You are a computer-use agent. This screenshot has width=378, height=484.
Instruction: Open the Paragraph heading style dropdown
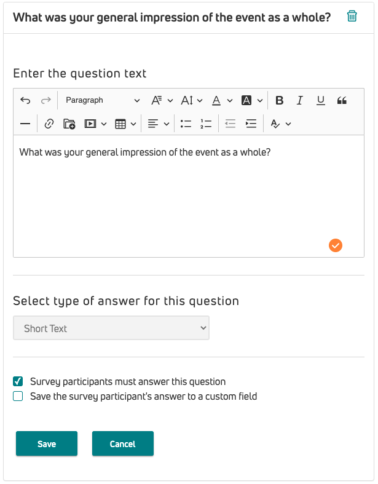coord(102,100)
